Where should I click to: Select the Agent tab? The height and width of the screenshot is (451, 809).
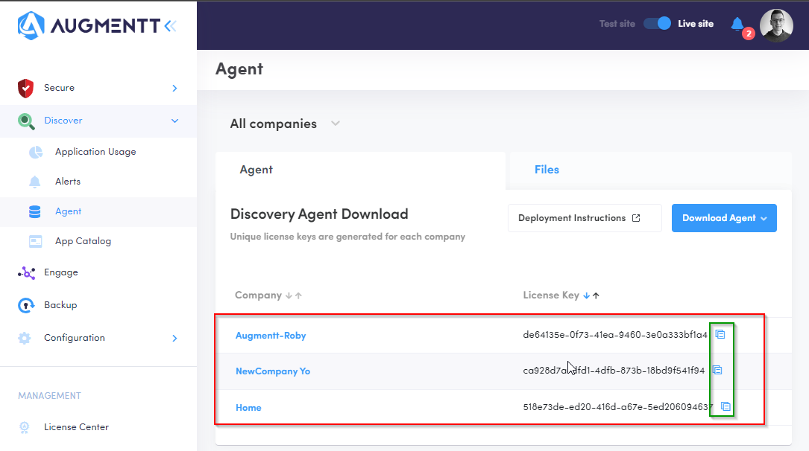pos(256,170)
